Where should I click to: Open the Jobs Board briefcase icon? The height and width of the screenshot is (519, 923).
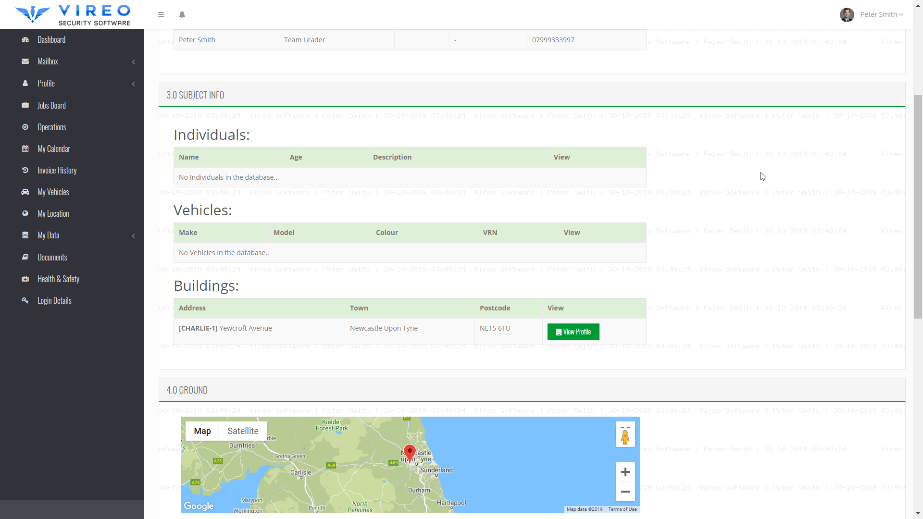point(25,105)
